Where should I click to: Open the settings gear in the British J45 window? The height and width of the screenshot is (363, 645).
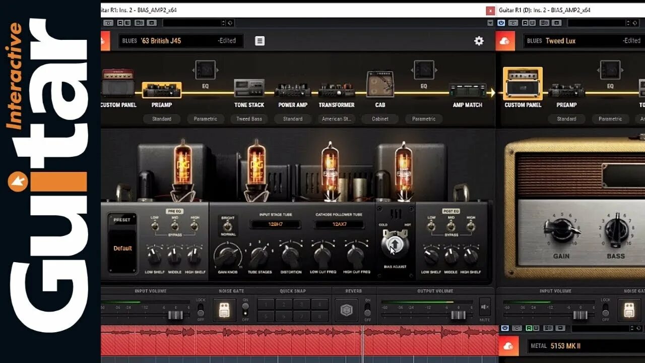[479, 41]
